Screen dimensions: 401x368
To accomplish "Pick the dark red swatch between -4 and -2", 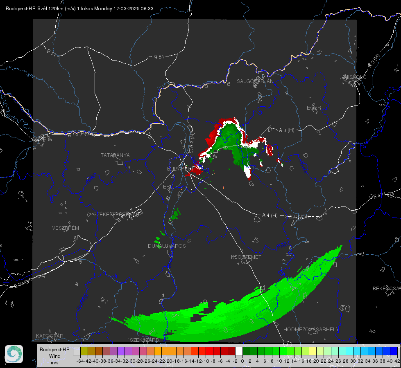I will tap(231, 351).
